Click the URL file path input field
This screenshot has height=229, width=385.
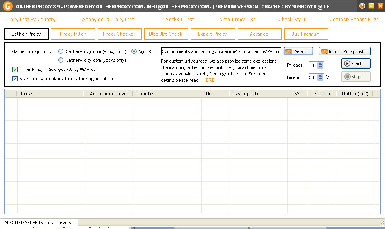[221, 51]
